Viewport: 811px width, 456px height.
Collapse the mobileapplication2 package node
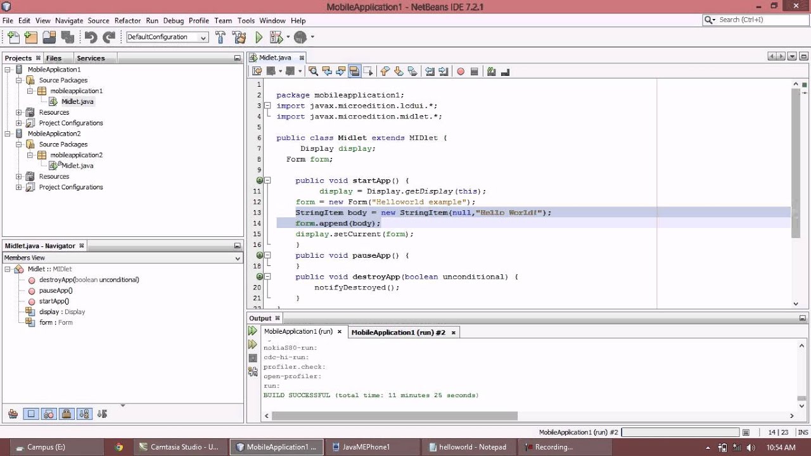click(30, 155)
